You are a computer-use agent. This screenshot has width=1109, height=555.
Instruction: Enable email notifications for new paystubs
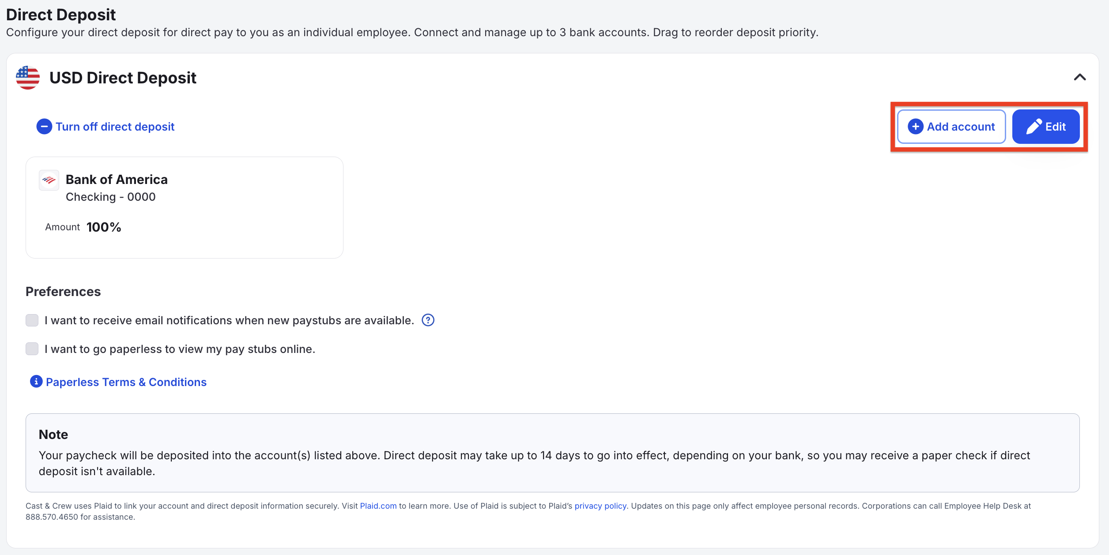(x=32, y=320)
